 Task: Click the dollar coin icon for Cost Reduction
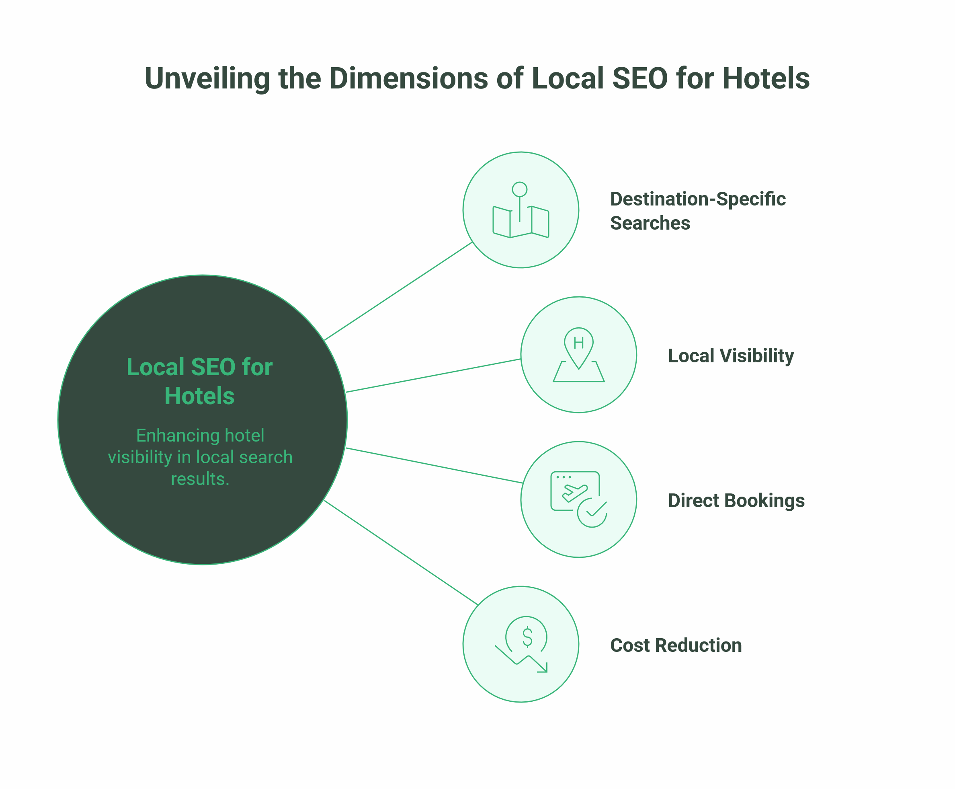click(527, 635)
